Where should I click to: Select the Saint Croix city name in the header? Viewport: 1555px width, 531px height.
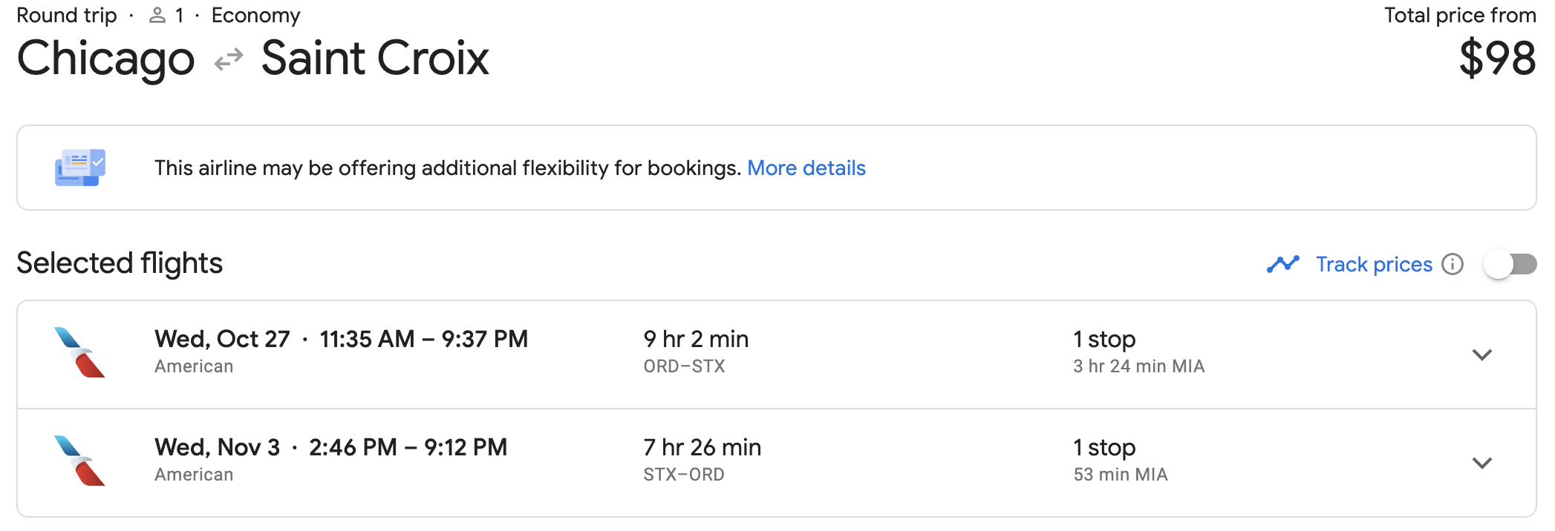[374, 58]
